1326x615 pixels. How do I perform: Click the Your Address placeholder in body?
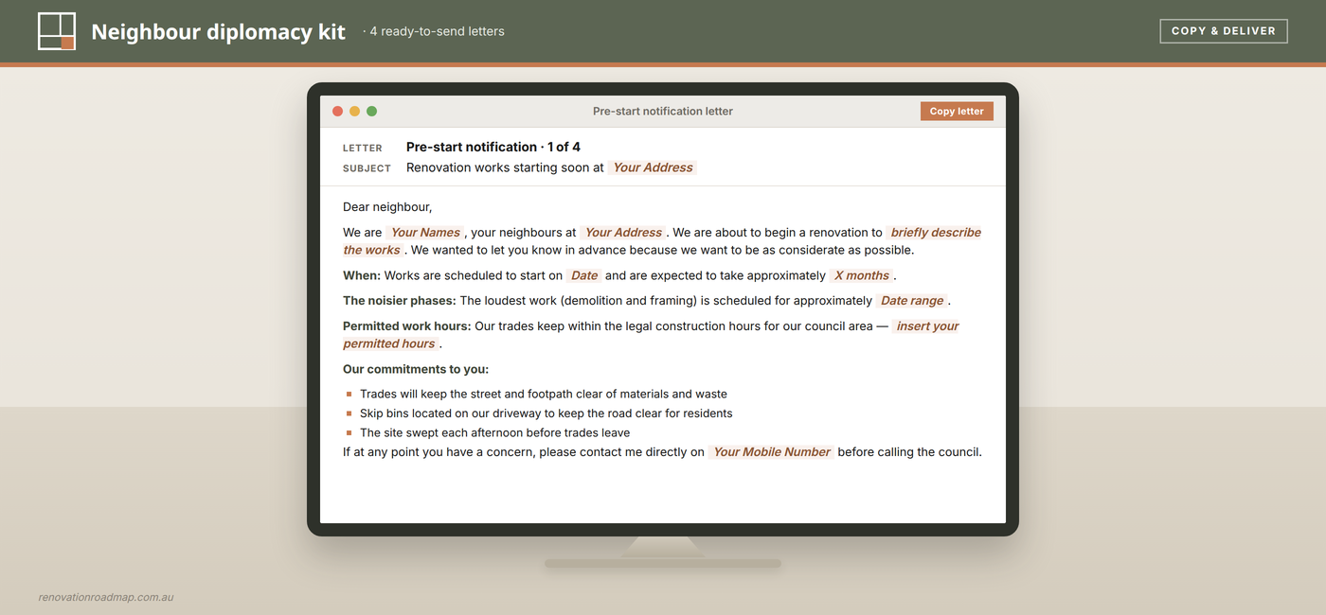click(623, 232)
